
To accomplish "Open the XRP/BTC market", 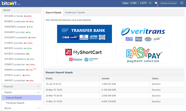I will click(19, 81).
